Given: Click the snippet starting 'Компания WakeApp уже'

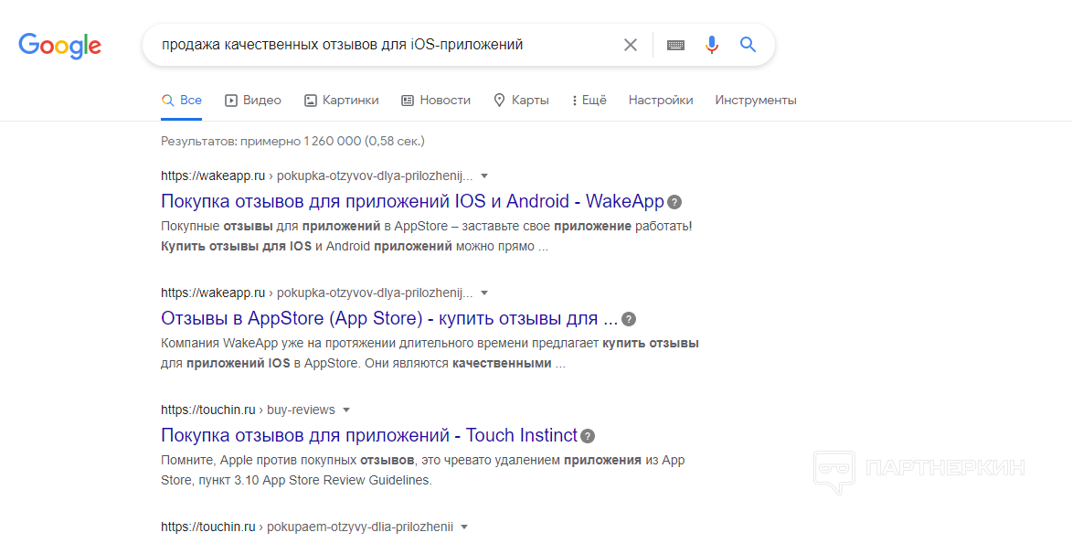Looking at the screenshot, I should pos(430,353).
